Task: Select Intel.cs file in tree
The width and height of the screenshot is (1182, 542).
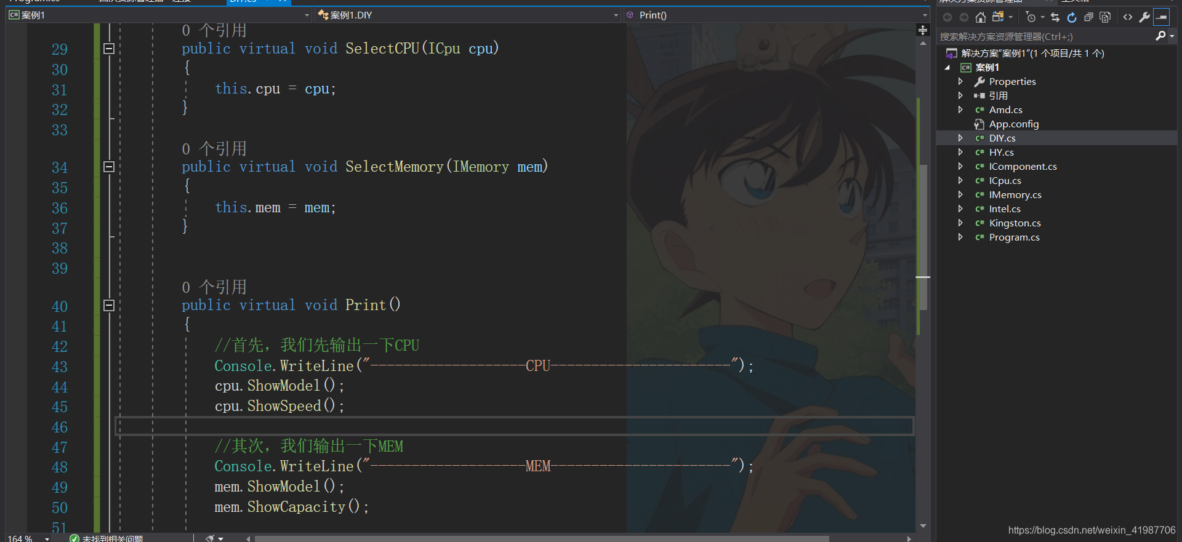Action: coord(1005,209)
